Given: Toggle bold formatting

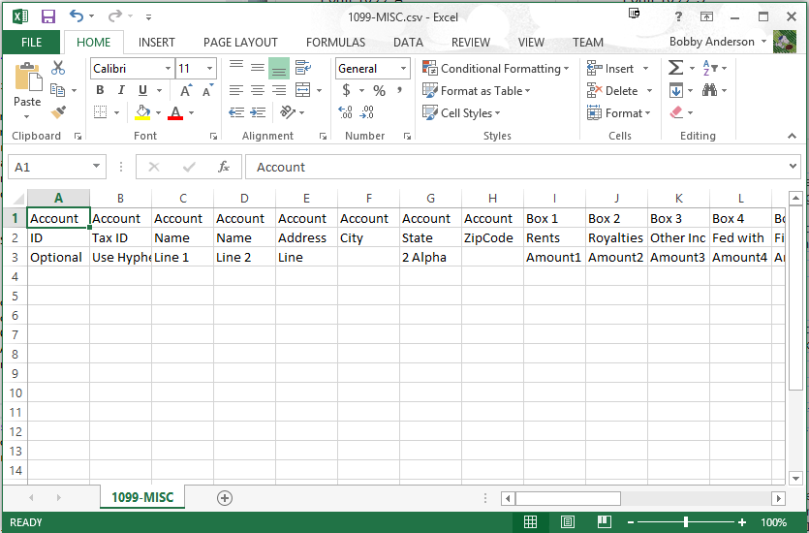Looking at the screenshot, I should (100, 90).
